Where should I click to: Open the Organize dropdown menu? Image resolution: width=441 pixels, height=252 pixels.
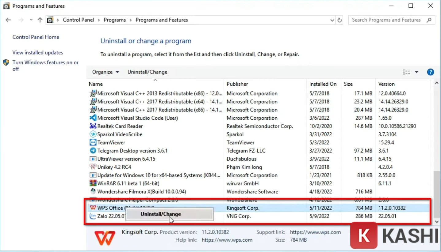tap(105, 72)
